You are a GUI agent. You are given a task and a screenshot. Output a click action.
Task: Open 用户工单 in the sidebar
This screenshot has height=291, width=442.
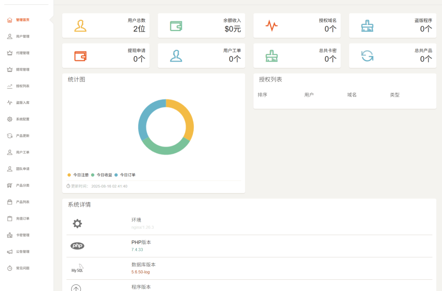coord(22,152)
